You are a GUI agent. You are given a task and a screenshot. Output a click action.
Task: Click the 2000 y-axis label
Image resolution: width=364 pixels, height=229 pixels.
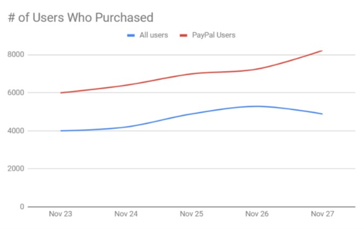click(16, 169)
